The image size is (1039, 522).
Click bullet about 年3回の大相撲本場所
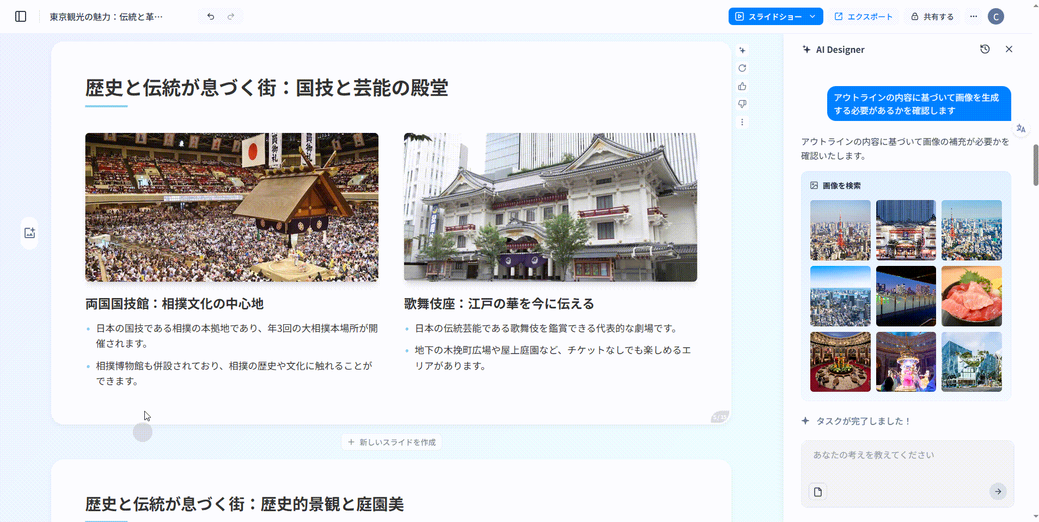coord(237,336)
